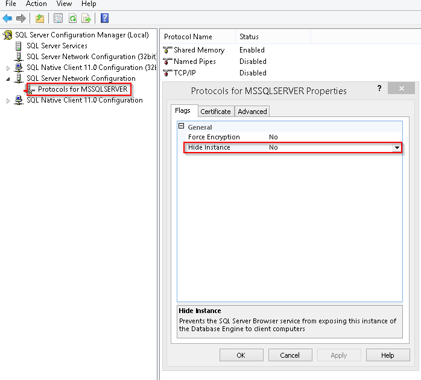This screenshot has width=421, height=380.
Task: Click the SQL Server Network Configuration (32bit) icon
Action: click(18, 57)
